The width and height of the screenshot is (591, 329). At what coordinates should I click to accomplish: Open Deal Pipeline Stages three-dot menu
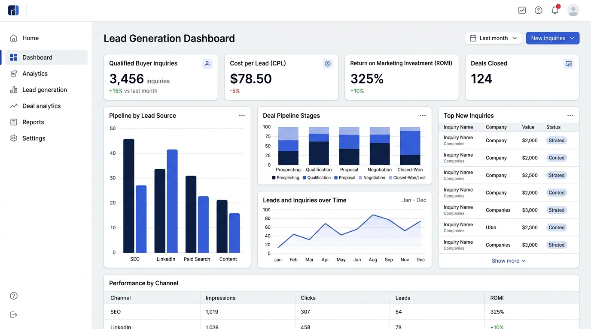[423, 116]
